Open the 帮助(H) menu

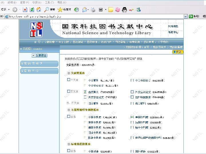click(62, 2)
